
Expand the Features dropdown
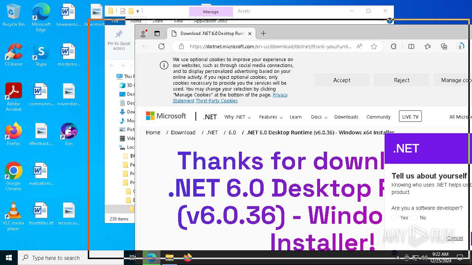point(271,117)
